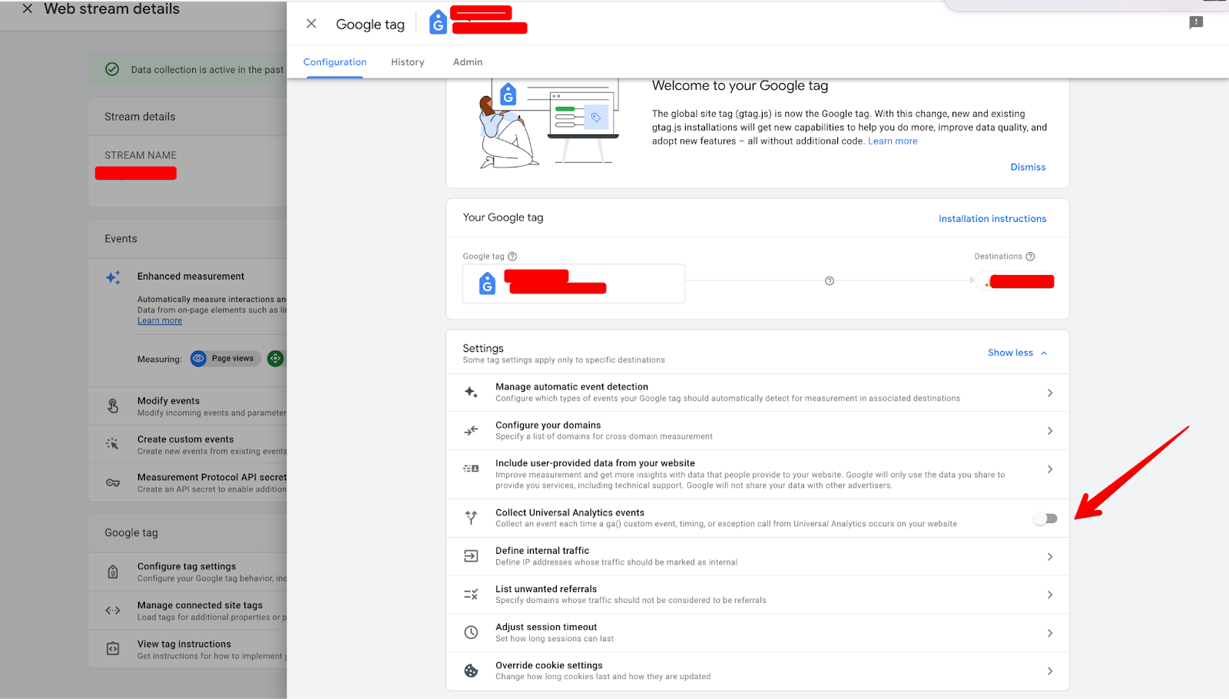The height and width of the screenshot is (699, 1229).
Task: Click the Configure tag settings icon
Action: tap(113, 571)
